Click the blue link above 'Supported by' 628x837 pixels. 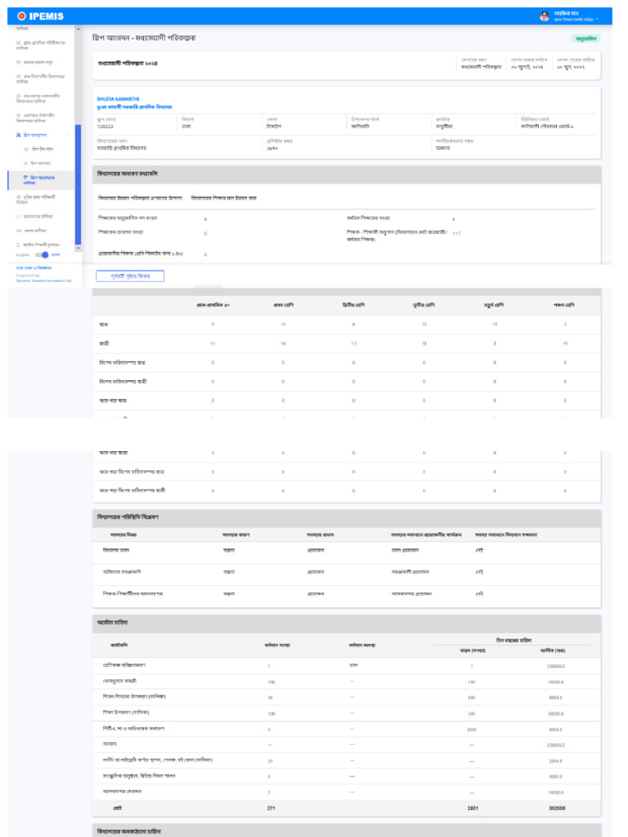pos(34,268)
